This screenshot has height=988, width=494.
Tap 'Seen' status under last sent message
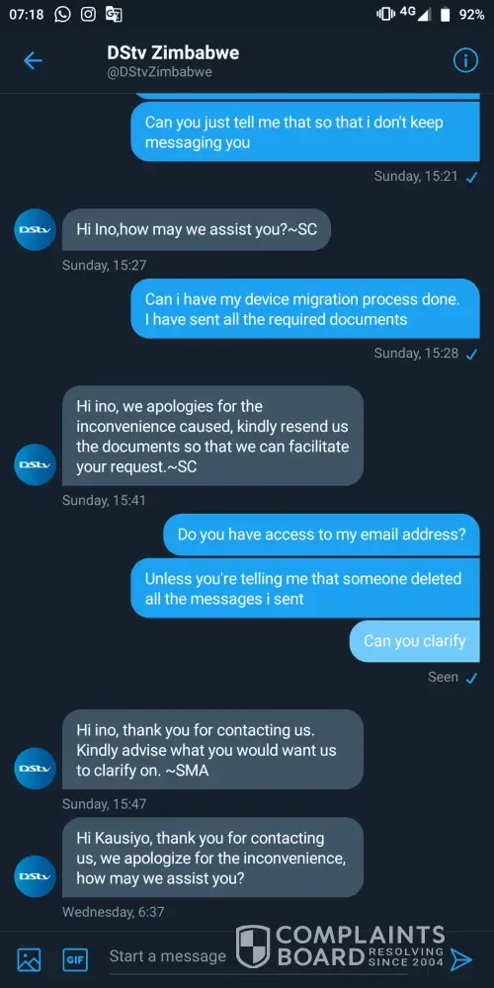tap(443, 677)
